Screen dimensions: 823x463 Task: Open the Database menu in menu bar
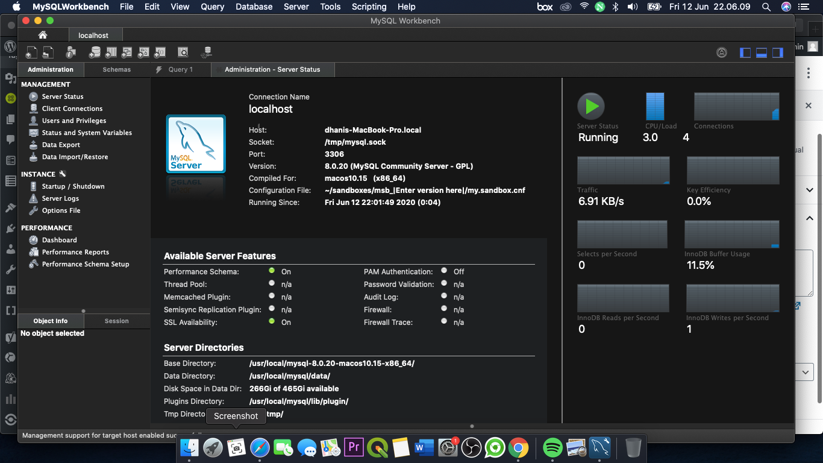[x=253, y=7]
